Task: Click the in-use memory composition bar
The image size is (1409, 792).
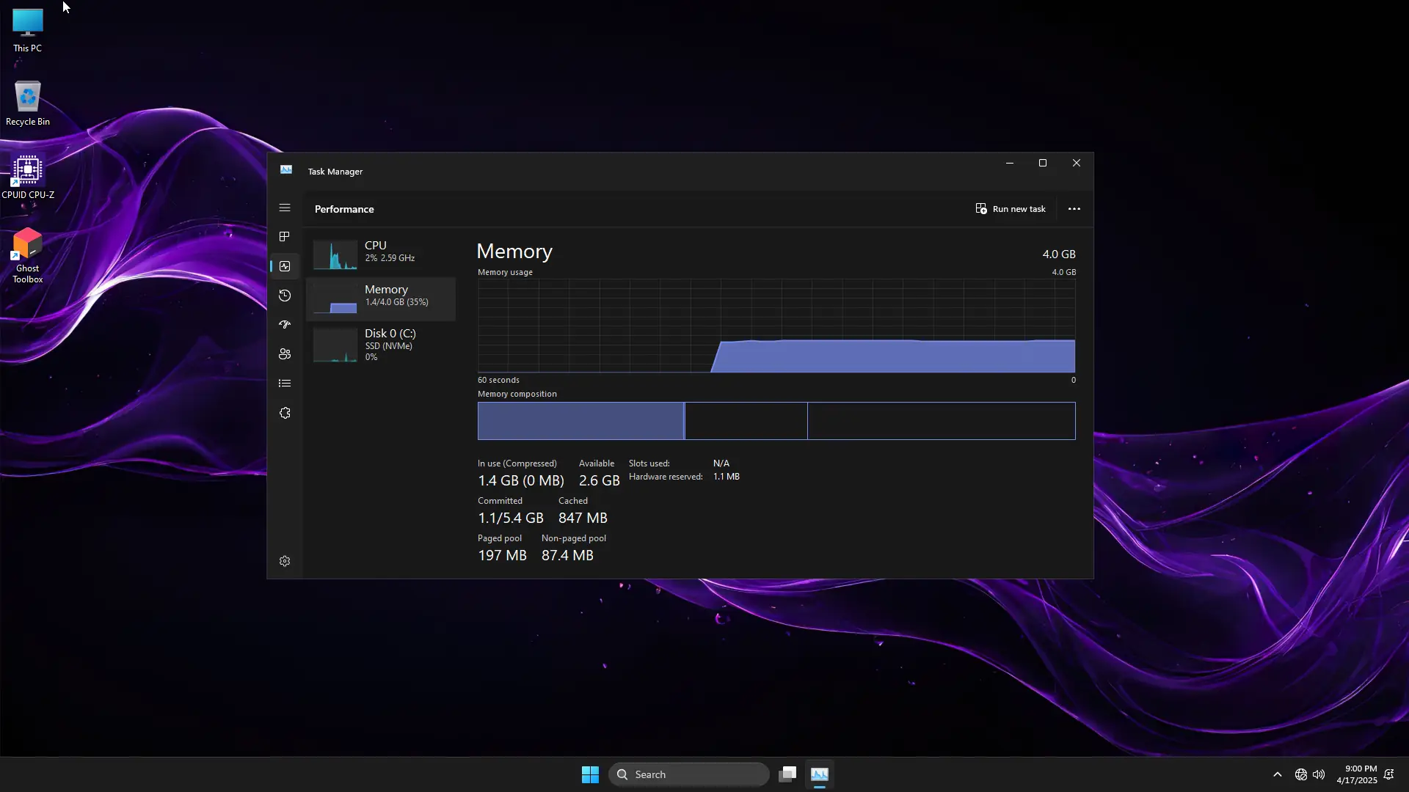Action: [580, 421]
